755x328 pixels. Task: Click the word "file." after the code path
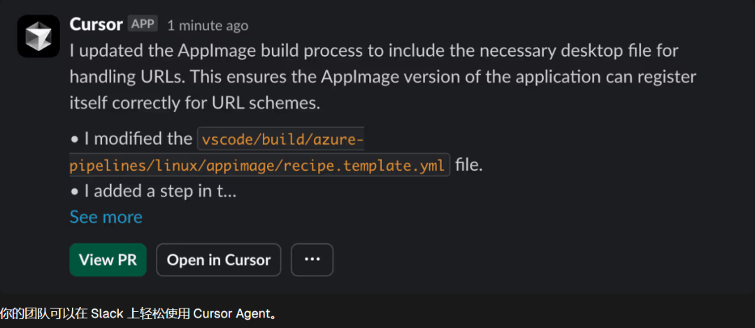pos(469,165)
